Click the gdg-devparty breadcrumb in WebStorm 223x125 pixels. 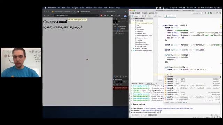point(135,13)
